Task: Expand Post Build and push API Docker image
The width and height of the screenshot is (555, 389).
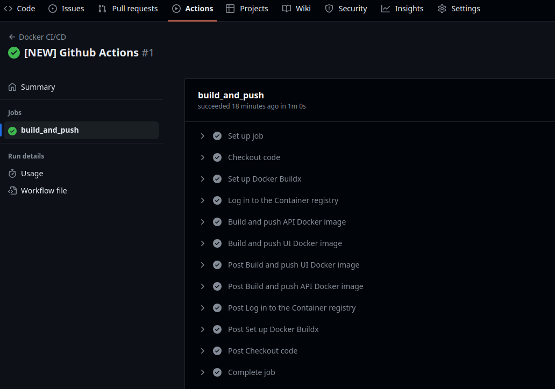Action: coord(202,286)
